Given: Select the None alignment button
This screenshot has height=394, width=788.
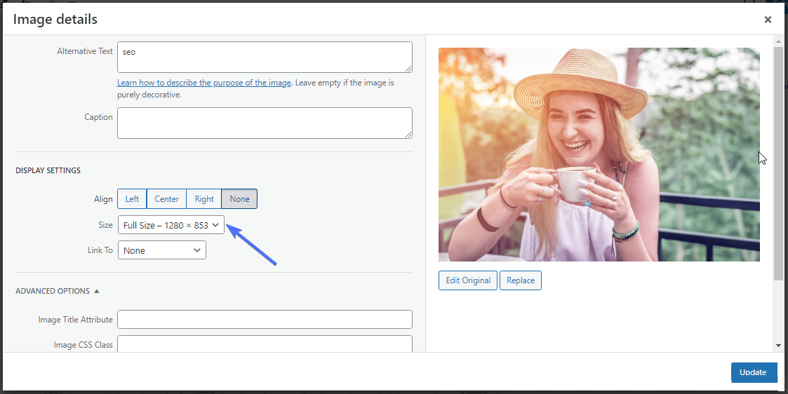Looking at the screenshot, I should pyautogui.click(x=239, y=199).
